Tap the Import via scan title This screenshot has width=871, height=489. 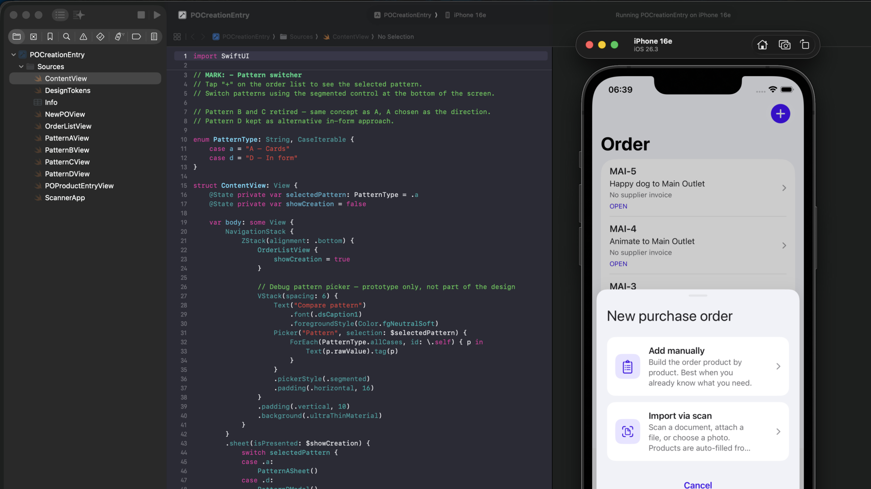tap(680, 416)
